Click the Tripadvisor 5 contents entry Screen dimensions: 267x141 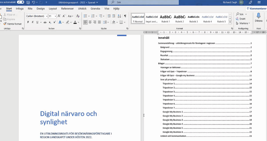[x=207, y=100]
